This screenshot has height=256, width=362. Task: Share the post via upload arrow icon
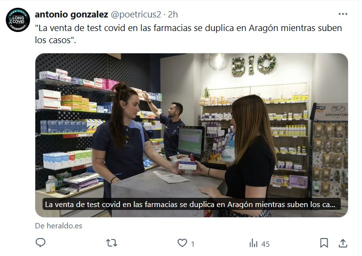pos(343,243)
